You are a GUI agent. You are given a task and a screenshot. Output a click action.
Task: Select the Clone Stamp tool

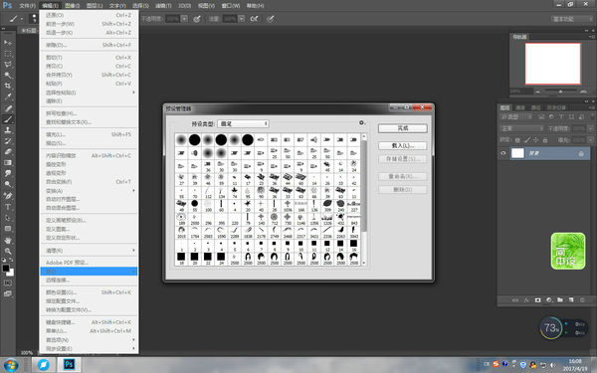[x=8, y=129]
